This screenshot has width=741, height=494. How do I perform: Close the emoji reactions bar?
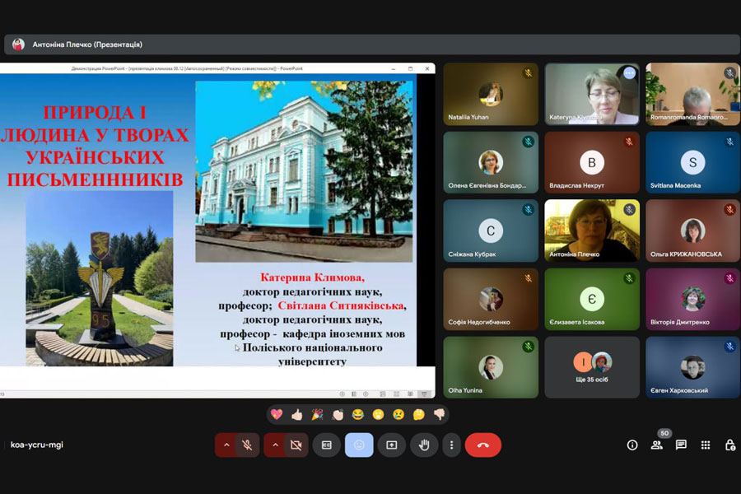pyautogui.click(x=359, y=445)
